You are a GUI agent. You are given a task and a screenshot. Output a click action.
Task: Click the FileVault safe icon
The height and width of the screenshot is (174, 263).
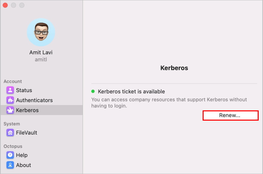10,133
